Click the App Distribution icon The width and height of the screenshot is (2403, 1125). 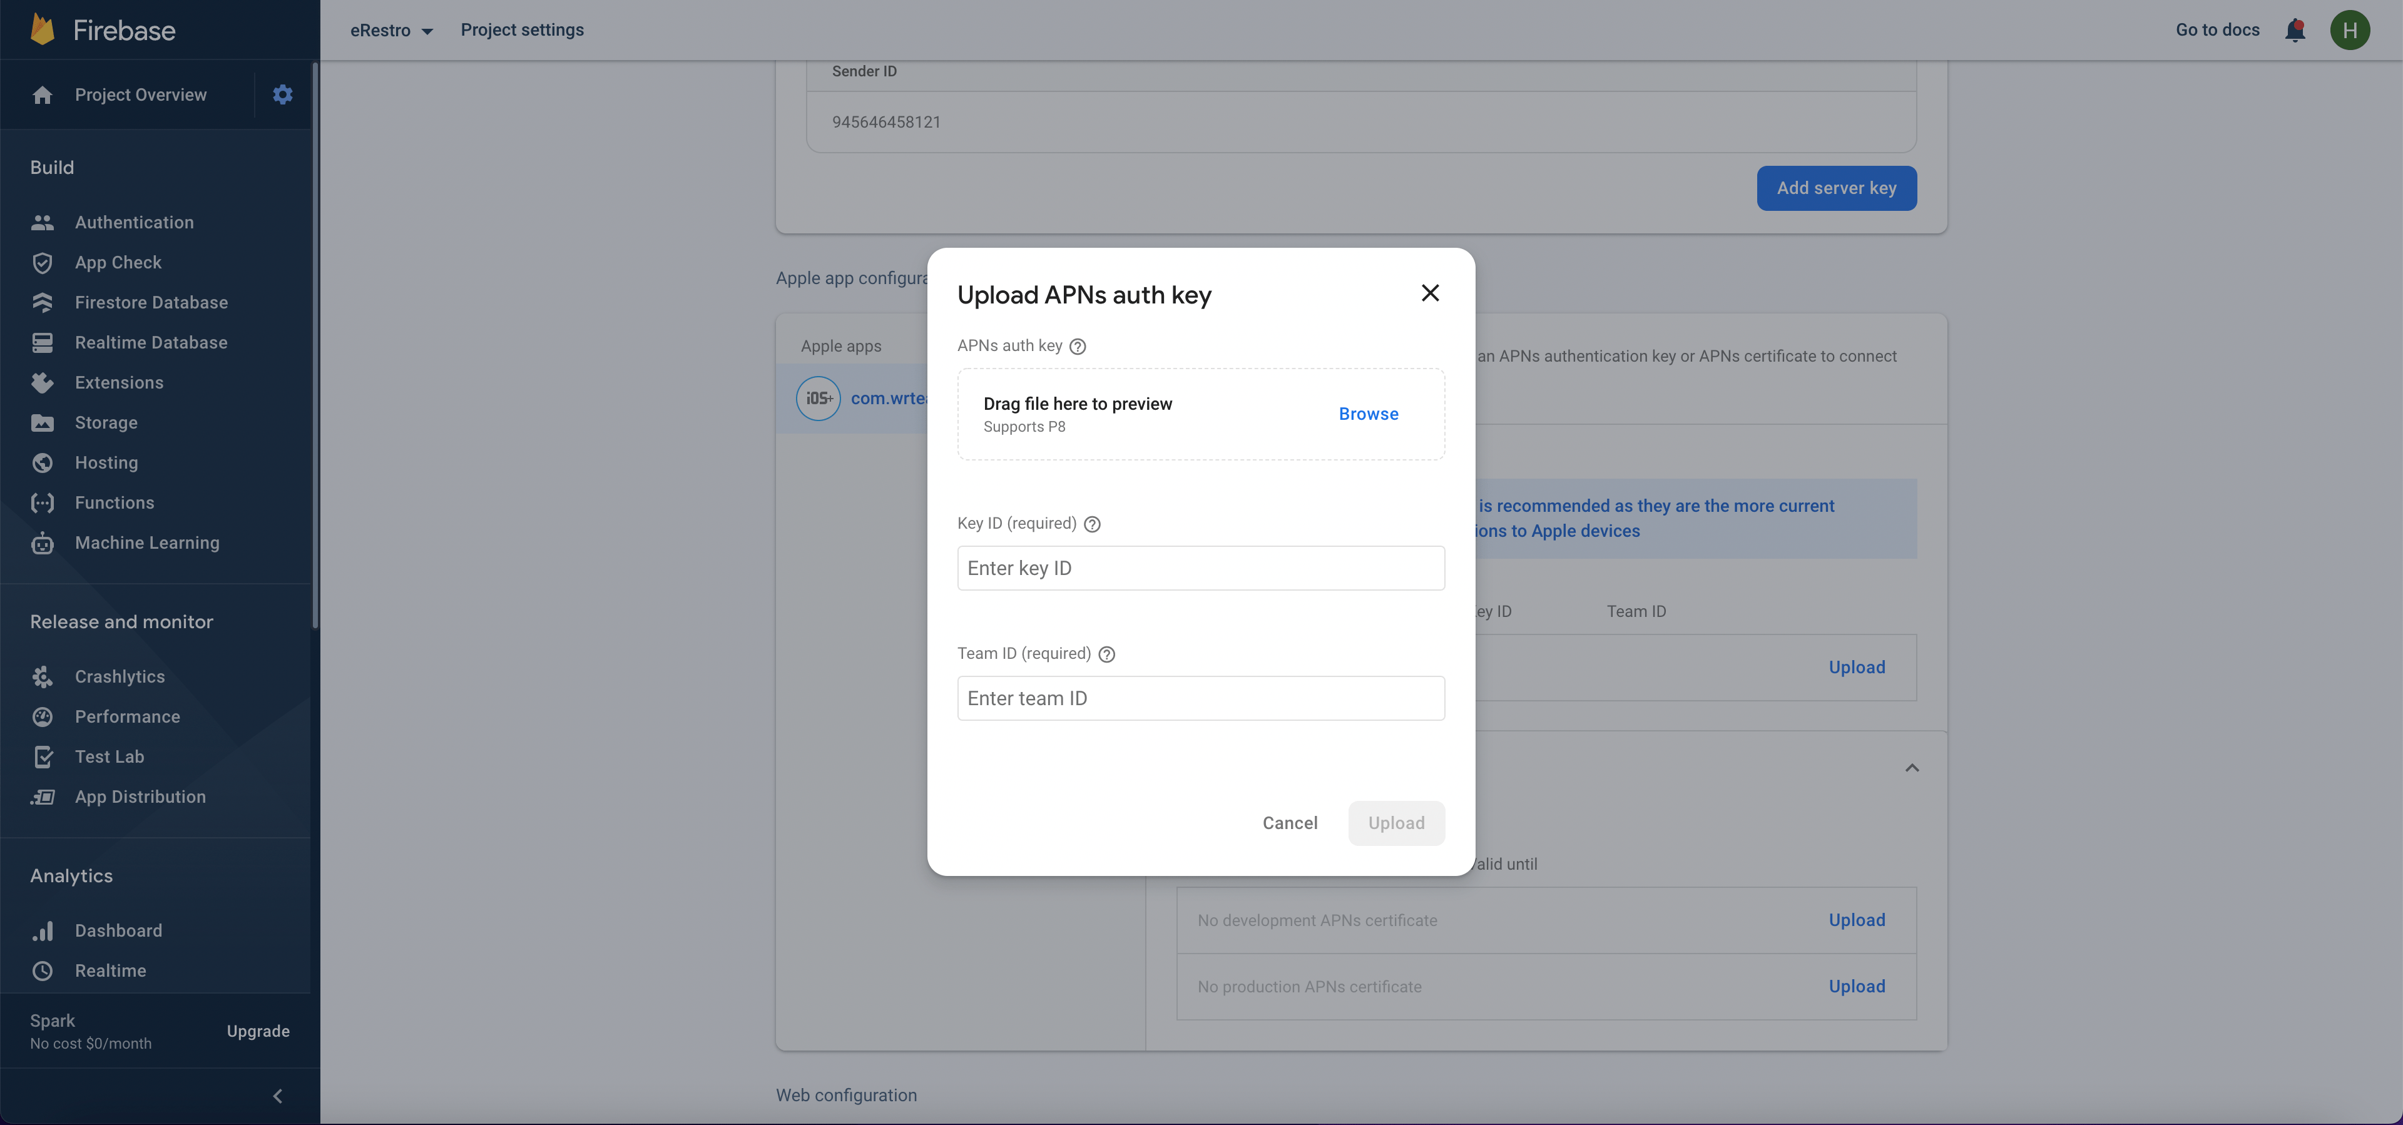(x=42, y=797)
